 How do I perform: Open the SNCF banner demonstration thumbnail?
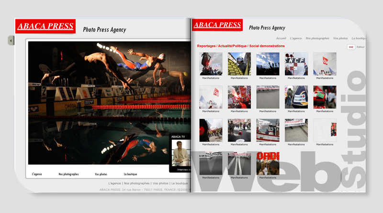[296, 64]
